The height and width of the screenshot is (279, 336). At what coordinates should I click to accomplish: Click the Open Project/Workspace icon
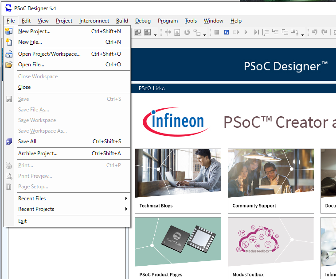(9, 54)
